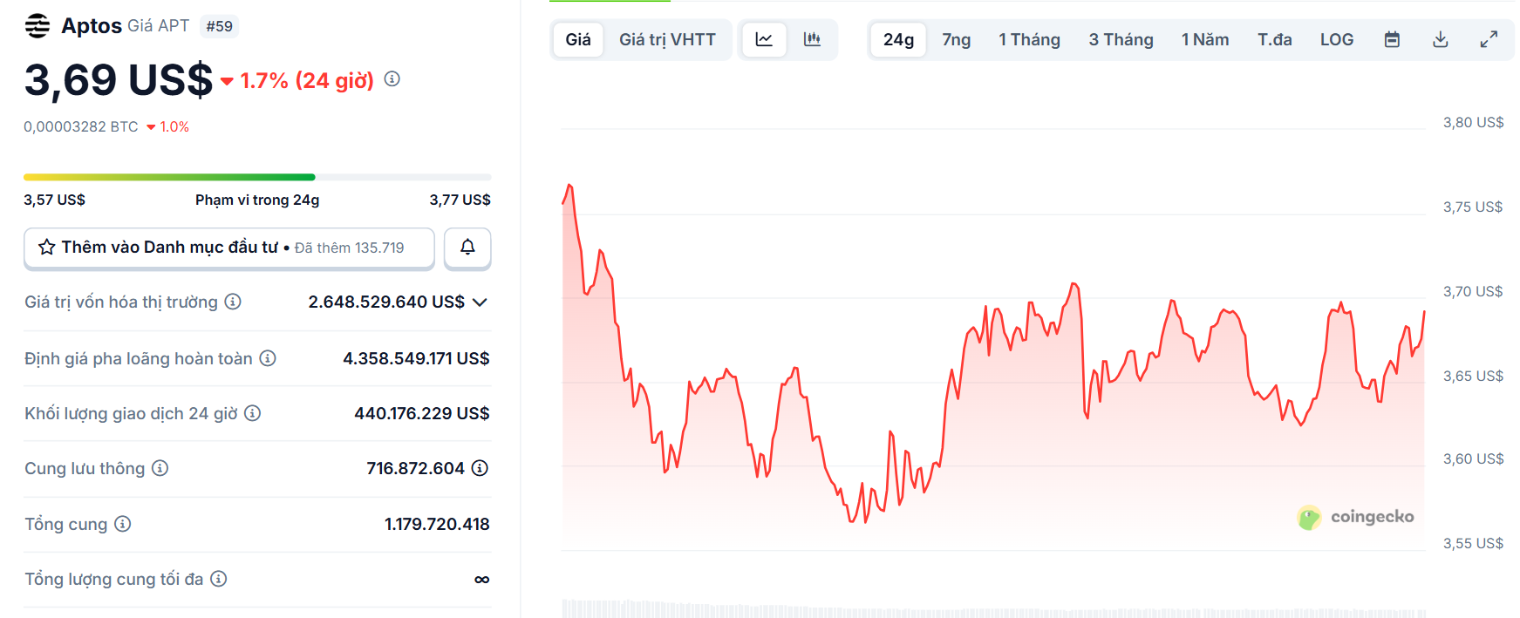The width and height of the screenshot is (1520, 618).
Task: Click the #59 rank badge
Action: (x=219, y=26)
